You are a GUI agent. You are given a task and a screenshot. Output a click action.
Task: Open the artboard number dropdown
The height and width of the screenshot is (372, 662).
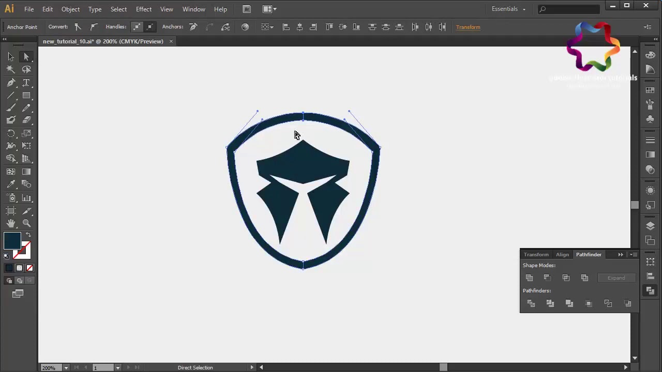(118, 368)
